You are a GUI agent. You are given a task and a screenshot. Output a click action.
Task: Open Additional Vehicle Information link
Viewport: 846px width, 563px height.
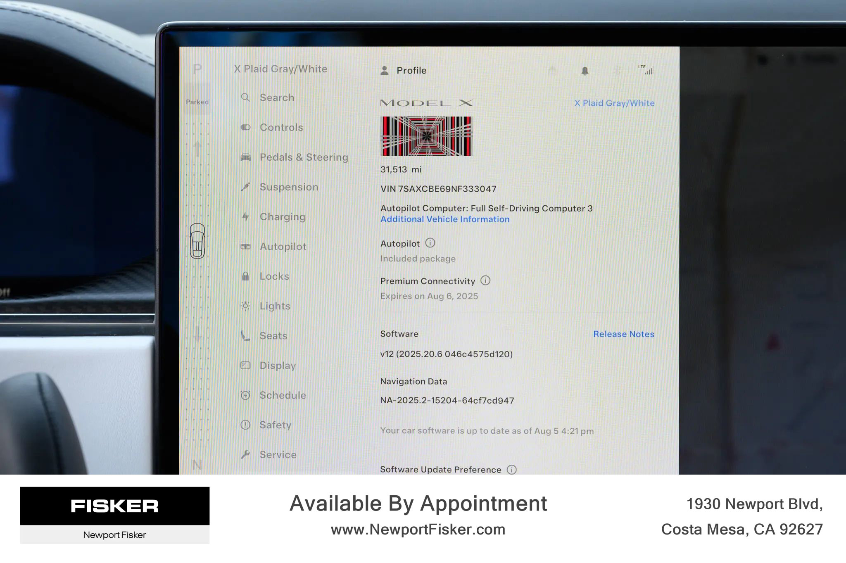(x=445, y=219)
